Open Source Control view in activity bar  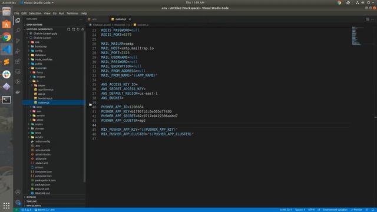[18, 41]
